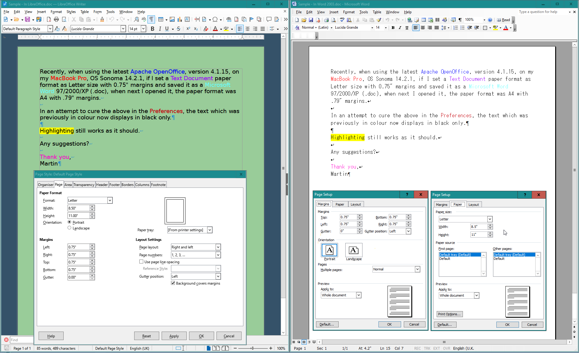Choose Portrait orientation in Word Page Setup
579x353 pixels.
(x=330, y=250)
